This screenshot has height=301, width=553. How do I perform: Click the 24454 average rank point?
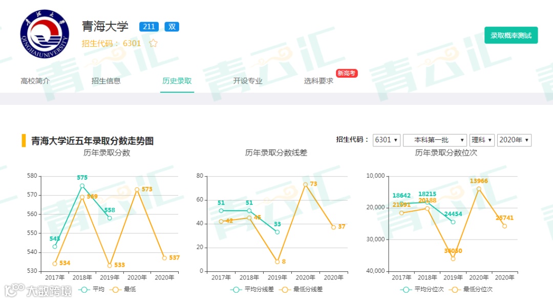453,222
